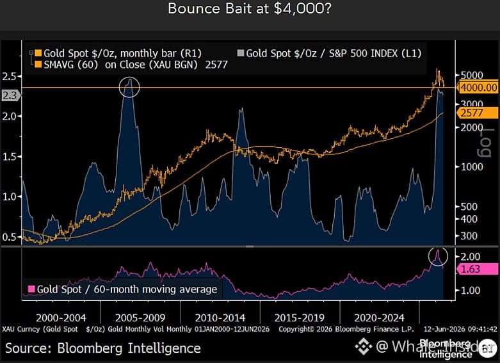Click the round BI logo icon
500x363 pixels.
[x=488, y=348]
